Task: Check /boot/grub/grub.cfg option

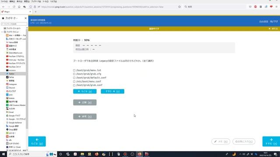Action: tap(74, 74)
